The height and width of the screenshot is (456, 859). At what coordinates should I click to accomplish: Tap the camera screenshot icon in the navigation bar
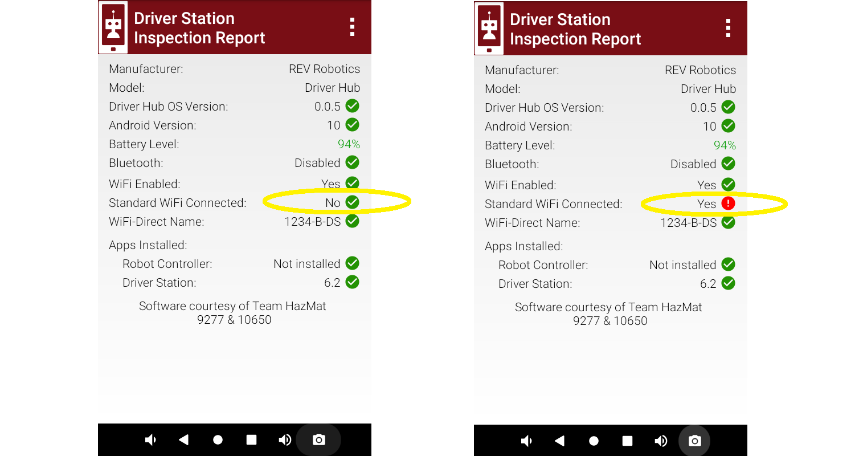point(319,439)
